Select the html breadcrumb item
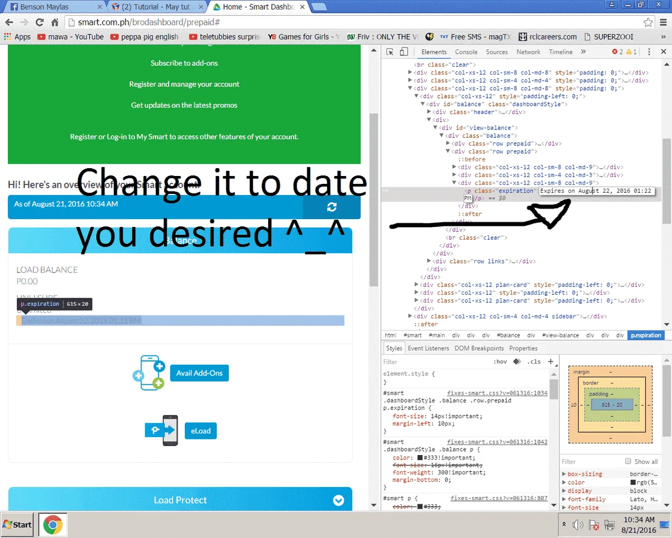 coord(390,335)
